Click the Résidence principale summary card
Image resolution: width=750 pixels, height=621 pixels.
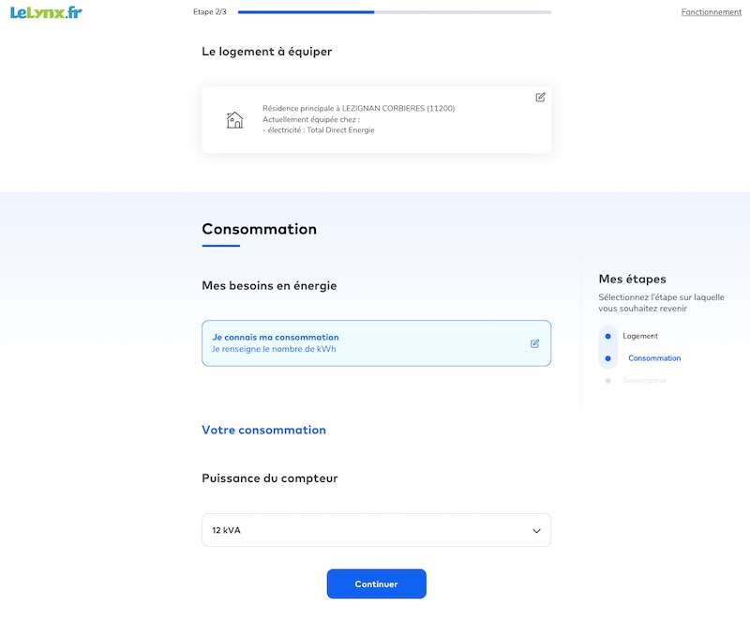pyautogui.click(x=377, y=120)
